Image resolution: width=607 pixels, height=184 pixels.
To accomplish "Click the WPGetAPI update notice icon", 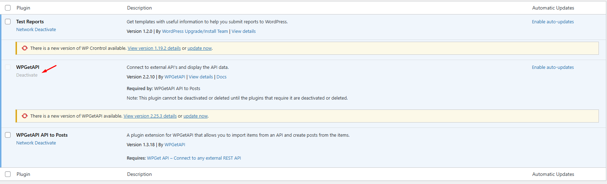I will click(x=25, y=116).
